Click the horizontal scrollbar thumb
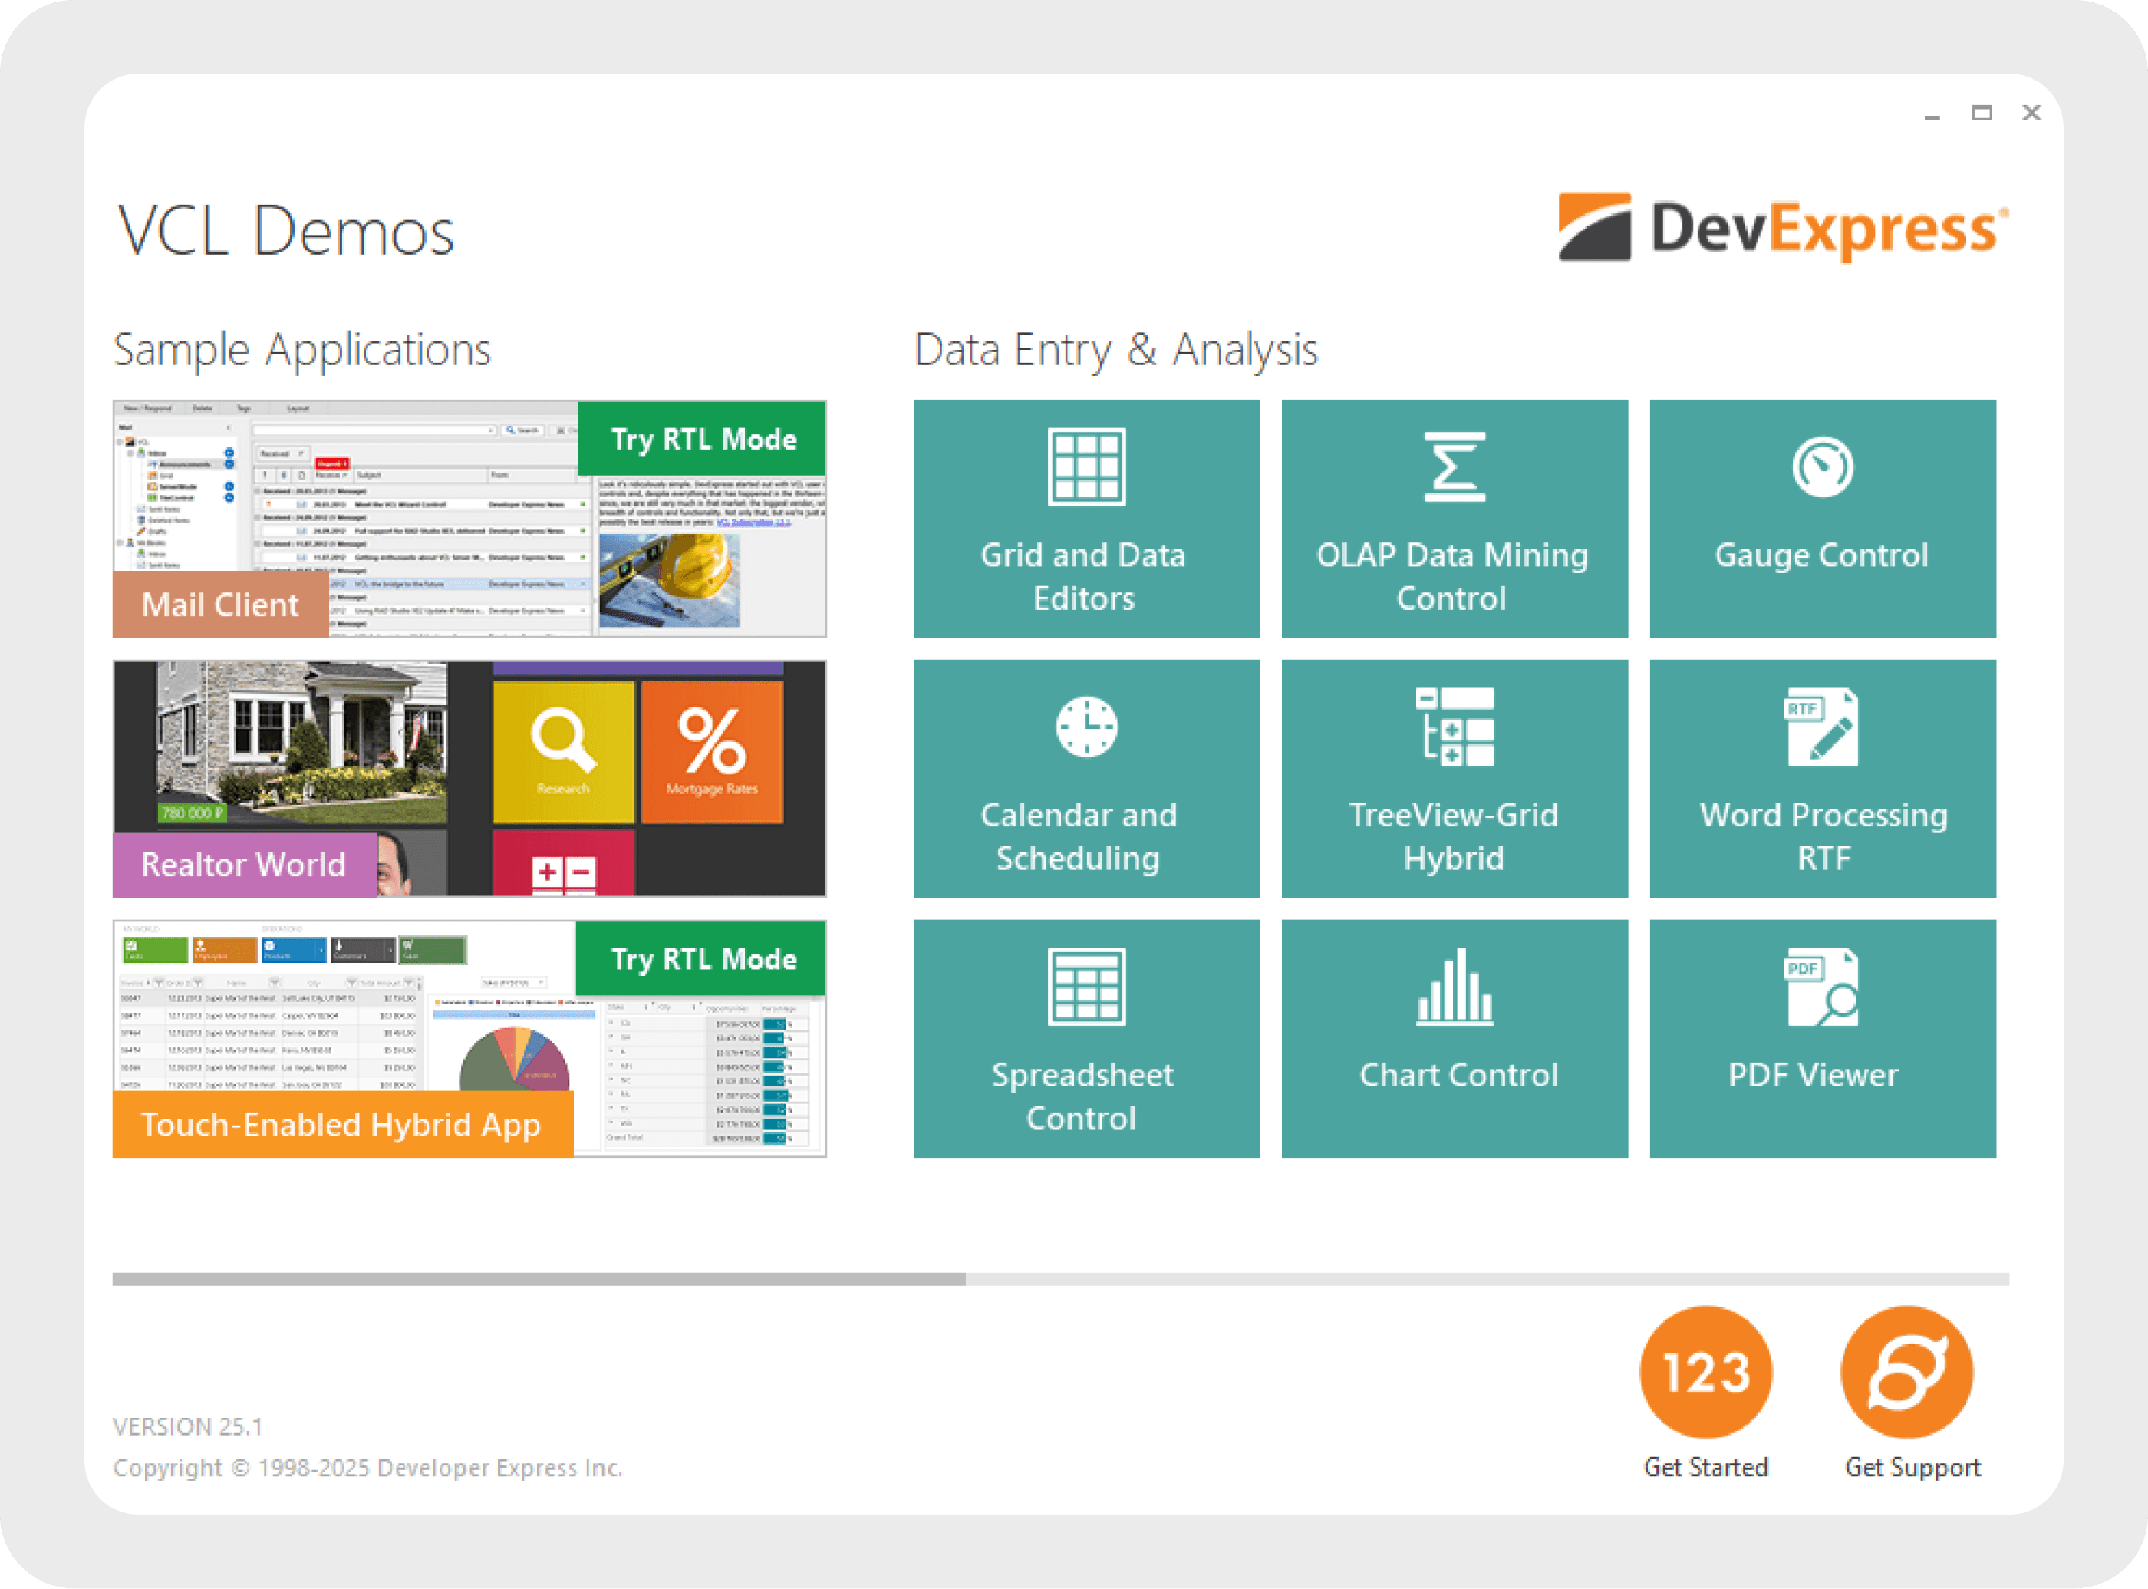The width and height of the screenshot is (2148, 1589). pyautogui.click(x=539, y=1279)
